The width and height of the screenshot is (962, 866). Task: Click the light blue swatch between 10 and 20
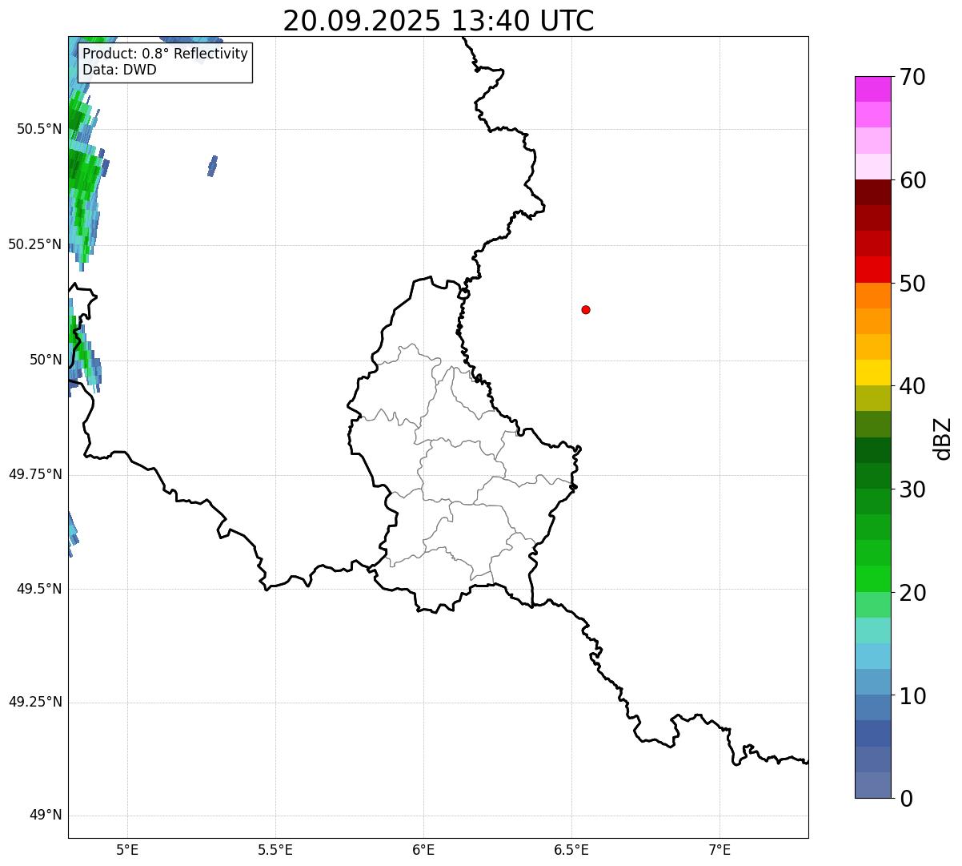coord(873,656)
